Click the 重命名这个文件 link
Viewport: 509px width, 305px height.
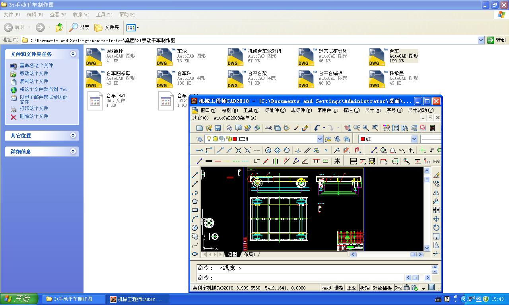click(x=36, y=66)
